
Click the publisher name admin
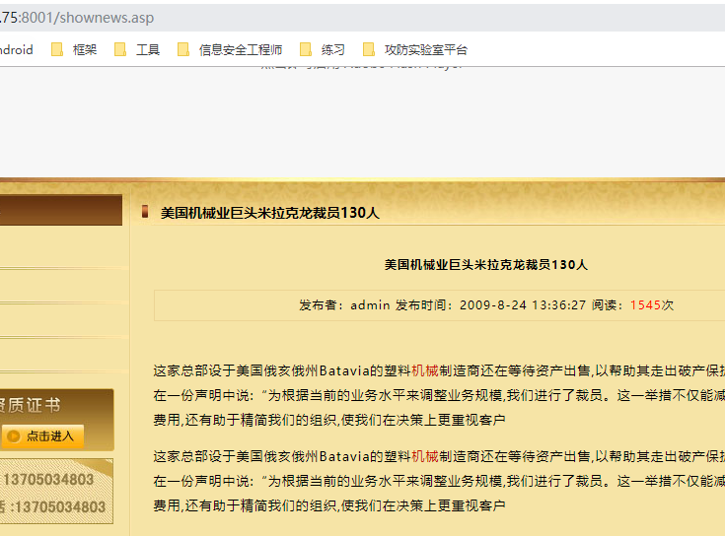[370, 305]
